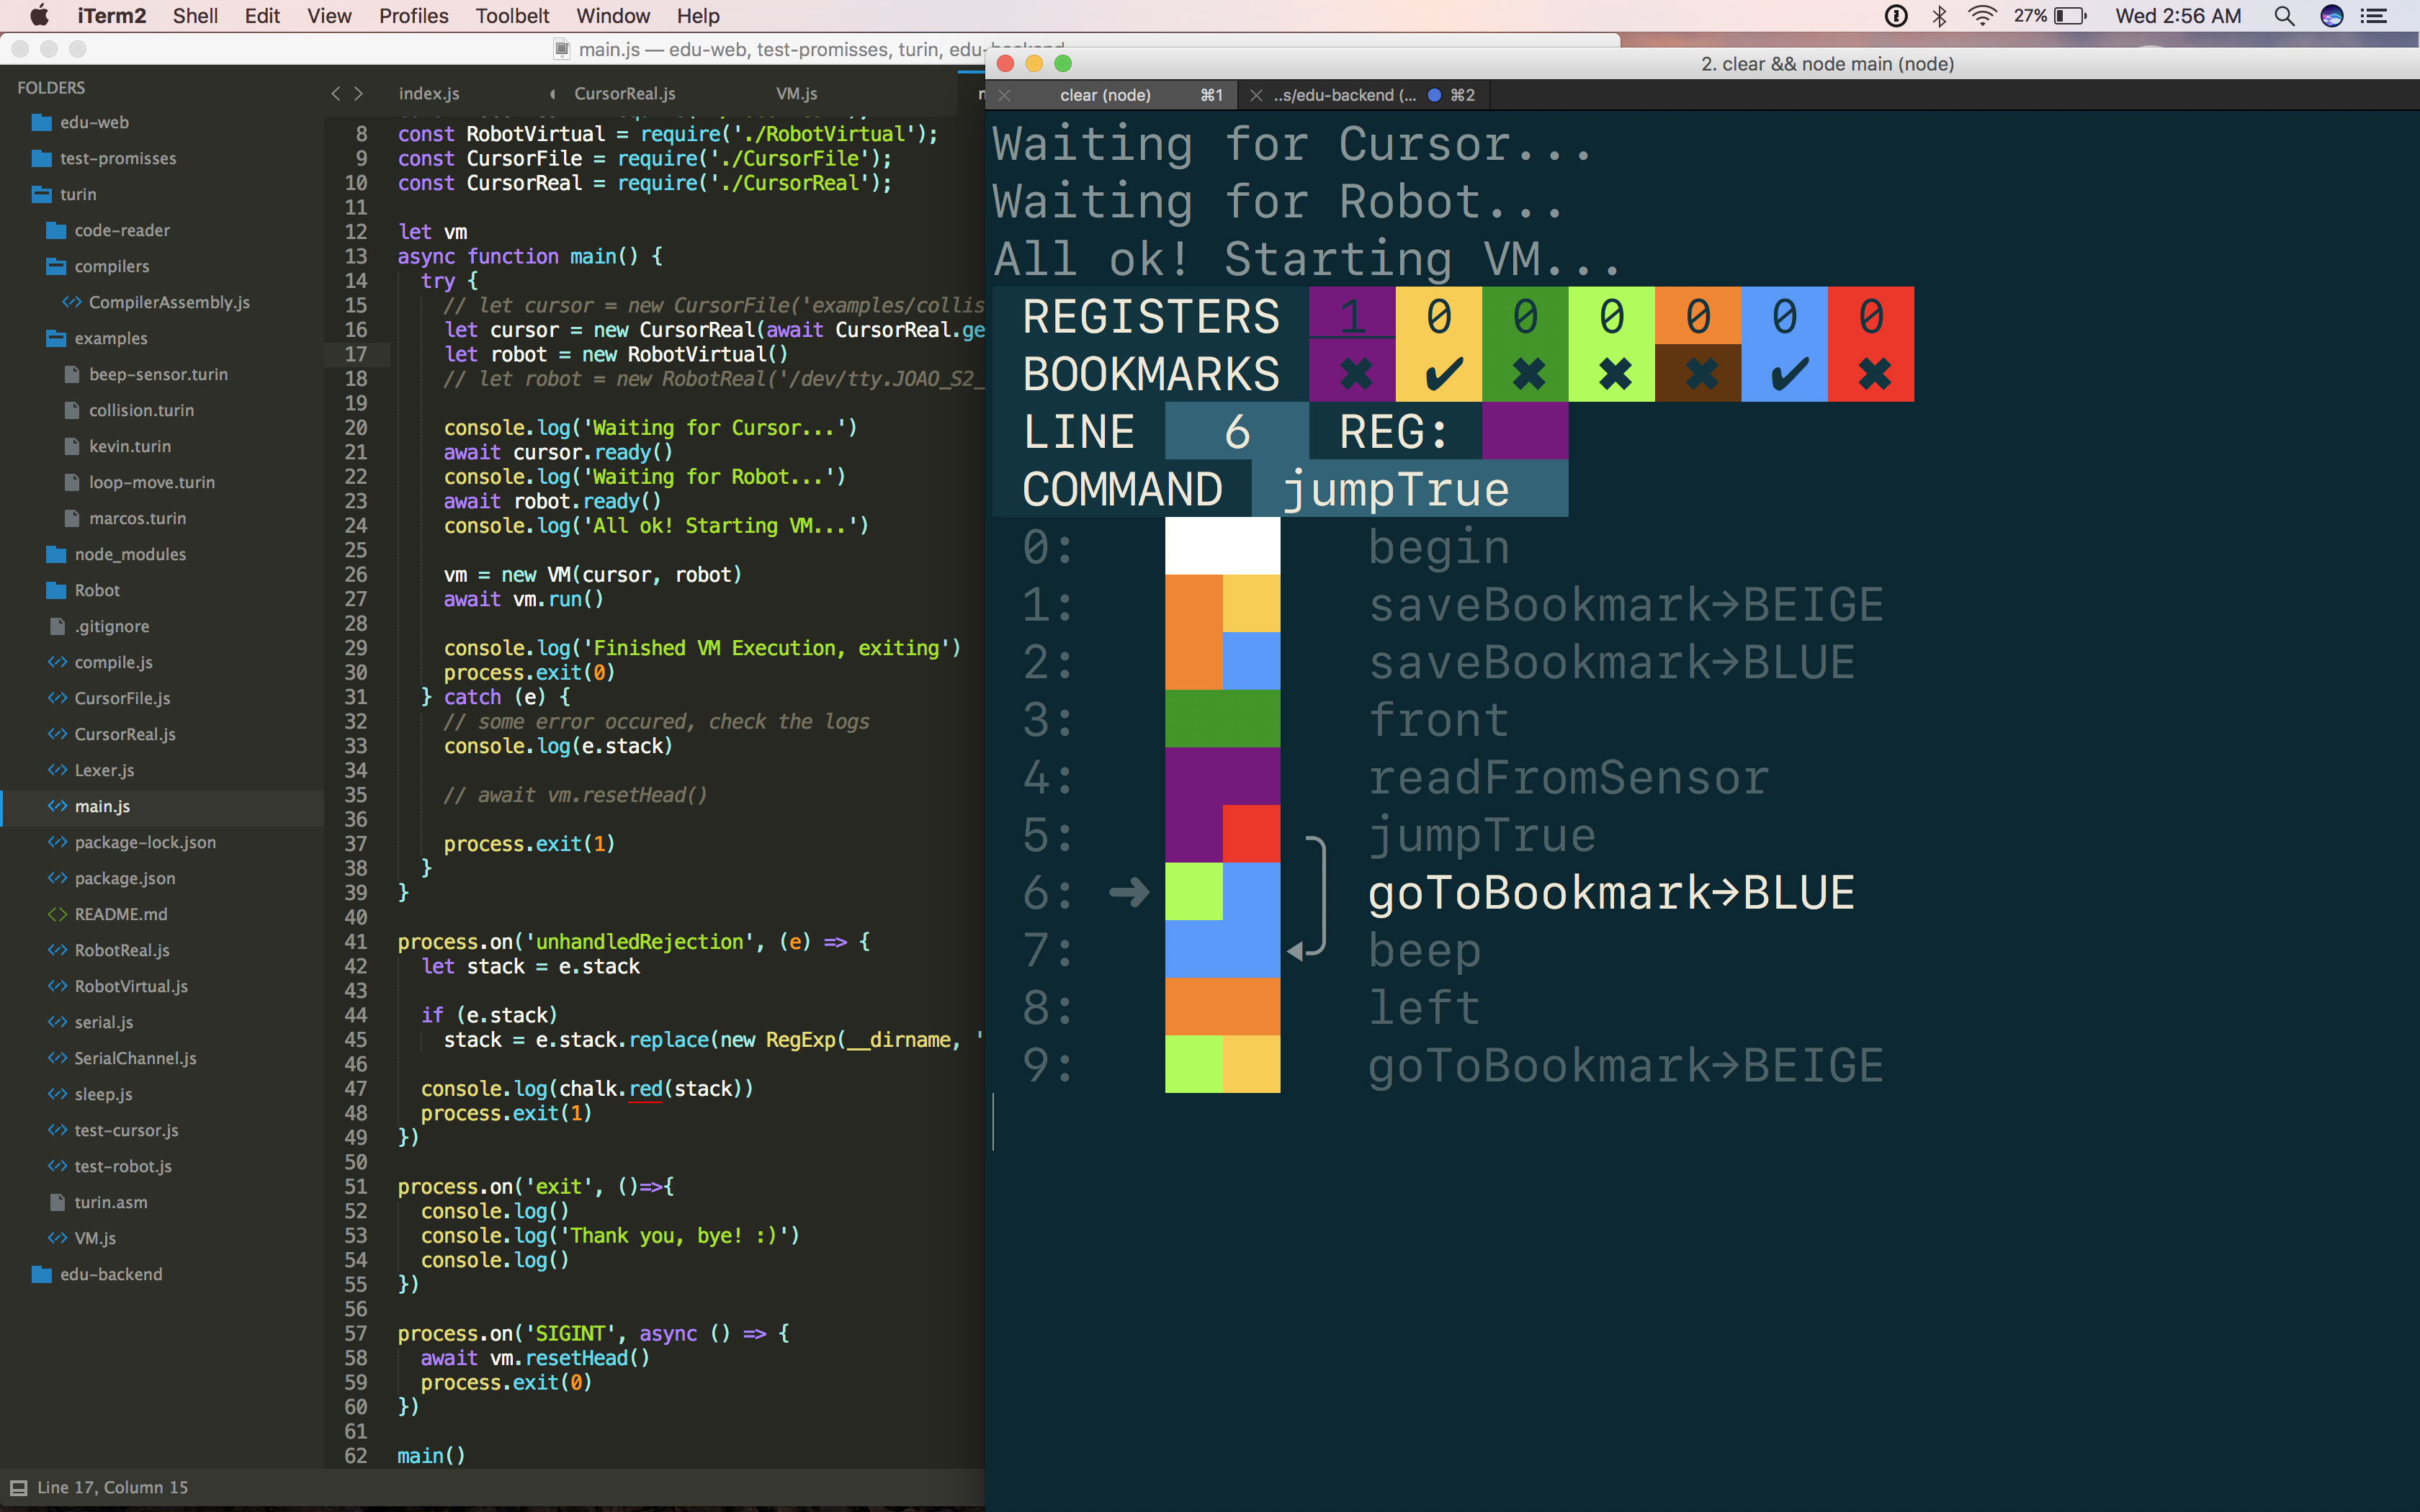Open the index.js editor tab

pos(429,93)
